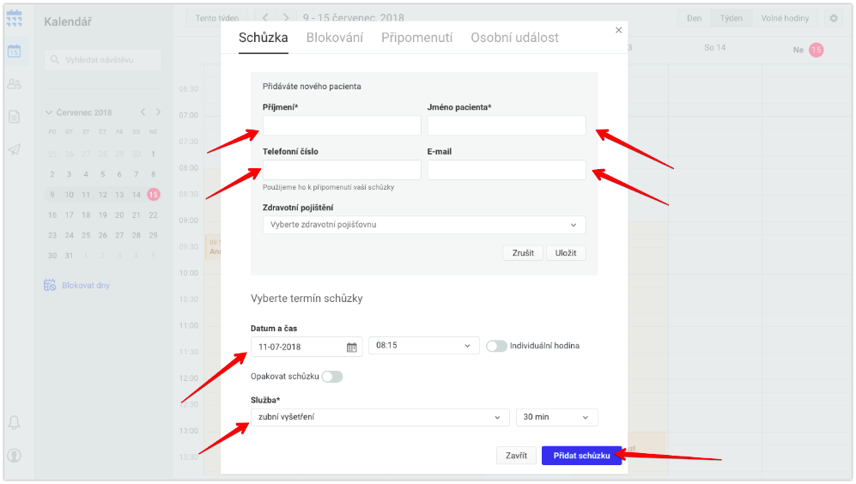Open the calendar icon in left sidebar

pyautogui.click(x=15, y=51)
